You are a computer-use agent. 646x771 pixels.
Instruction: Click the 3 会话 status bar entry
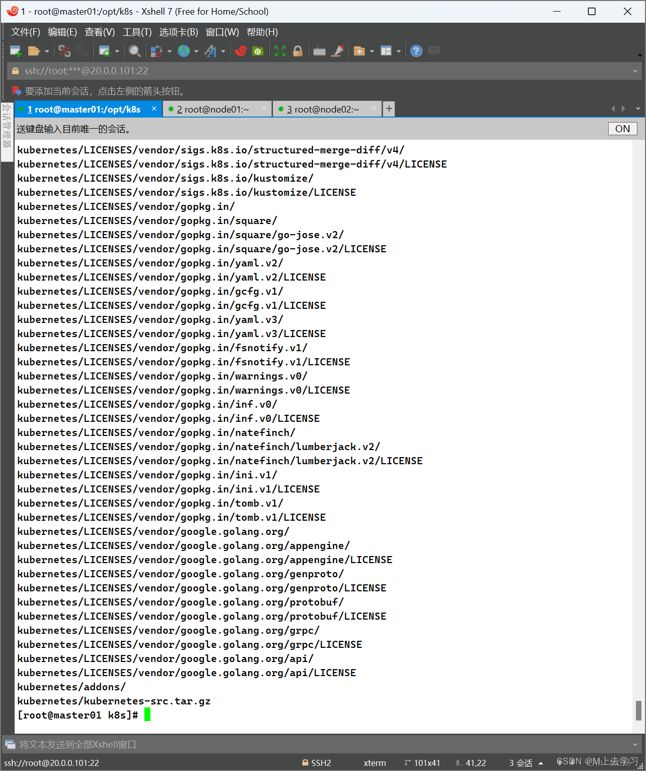coord(521,763)
